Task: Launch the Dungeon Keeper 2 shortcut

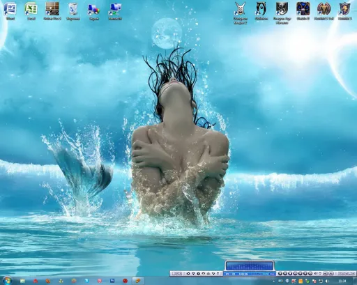Action: (x=240, y=13)
